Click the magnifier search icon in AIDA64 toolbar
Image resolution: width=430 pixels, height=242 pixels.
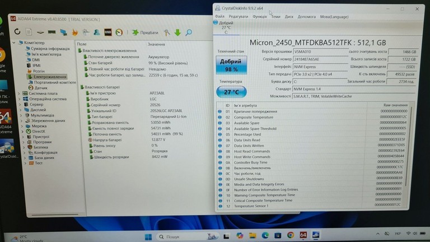(x=189, y=32)
